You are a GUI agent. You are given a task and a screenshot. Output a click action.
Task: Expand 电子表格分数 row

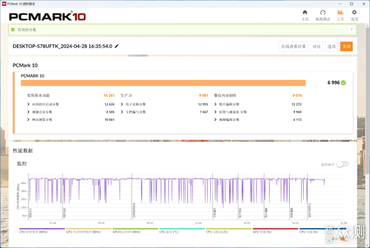[122, 104]
